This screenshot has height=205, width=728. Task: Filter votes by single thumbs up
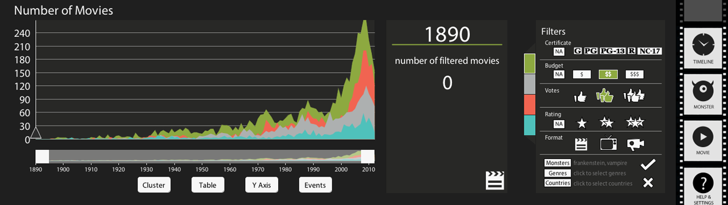click(580, 97)
